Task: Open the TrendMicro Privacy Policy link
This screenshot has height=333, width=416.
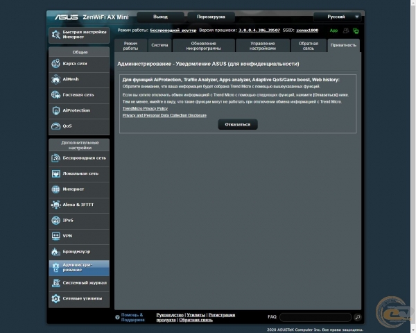Action: tap(145, 109)
